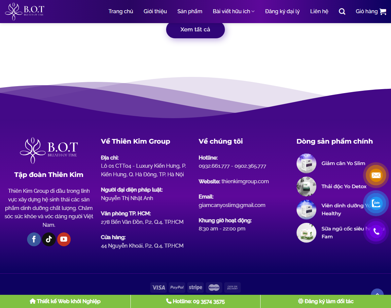
Task: Click the Thải độc Yo Detox thumbnail
Action: coord(306,187)
